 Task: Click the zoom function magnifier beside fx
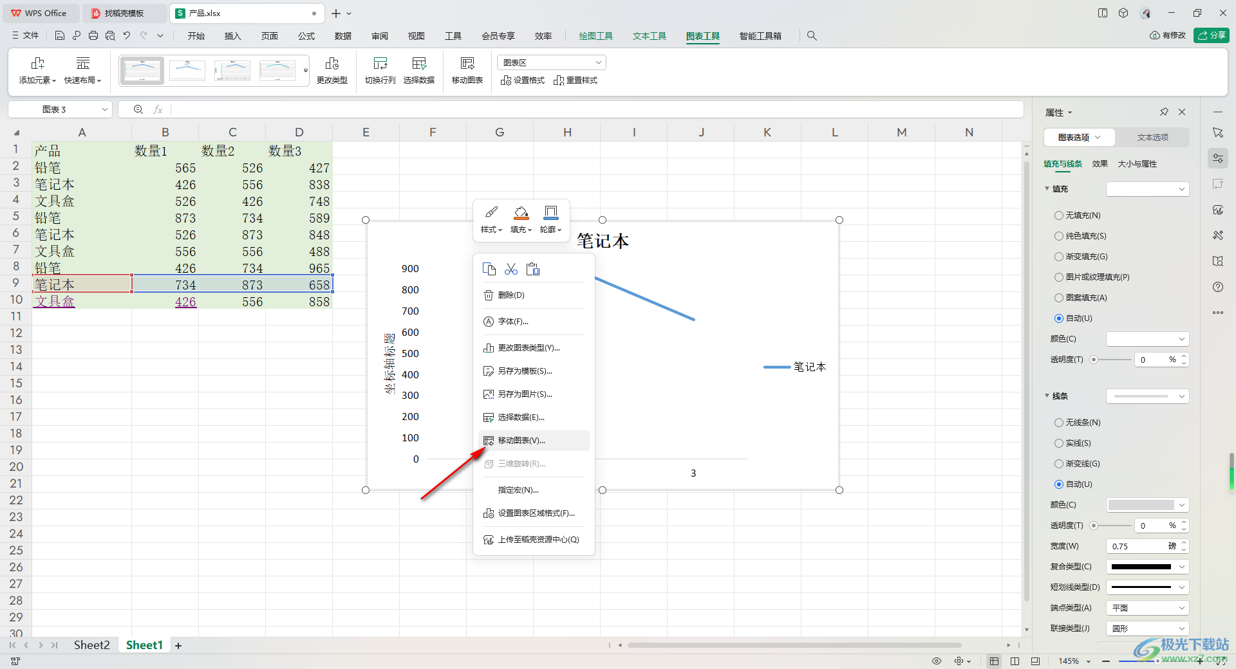point(138,109)
